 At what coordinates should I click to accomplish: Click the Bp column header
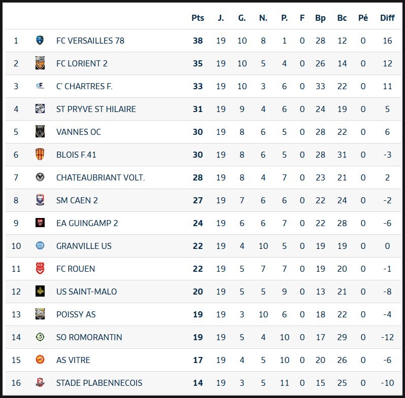coord(320,18)
